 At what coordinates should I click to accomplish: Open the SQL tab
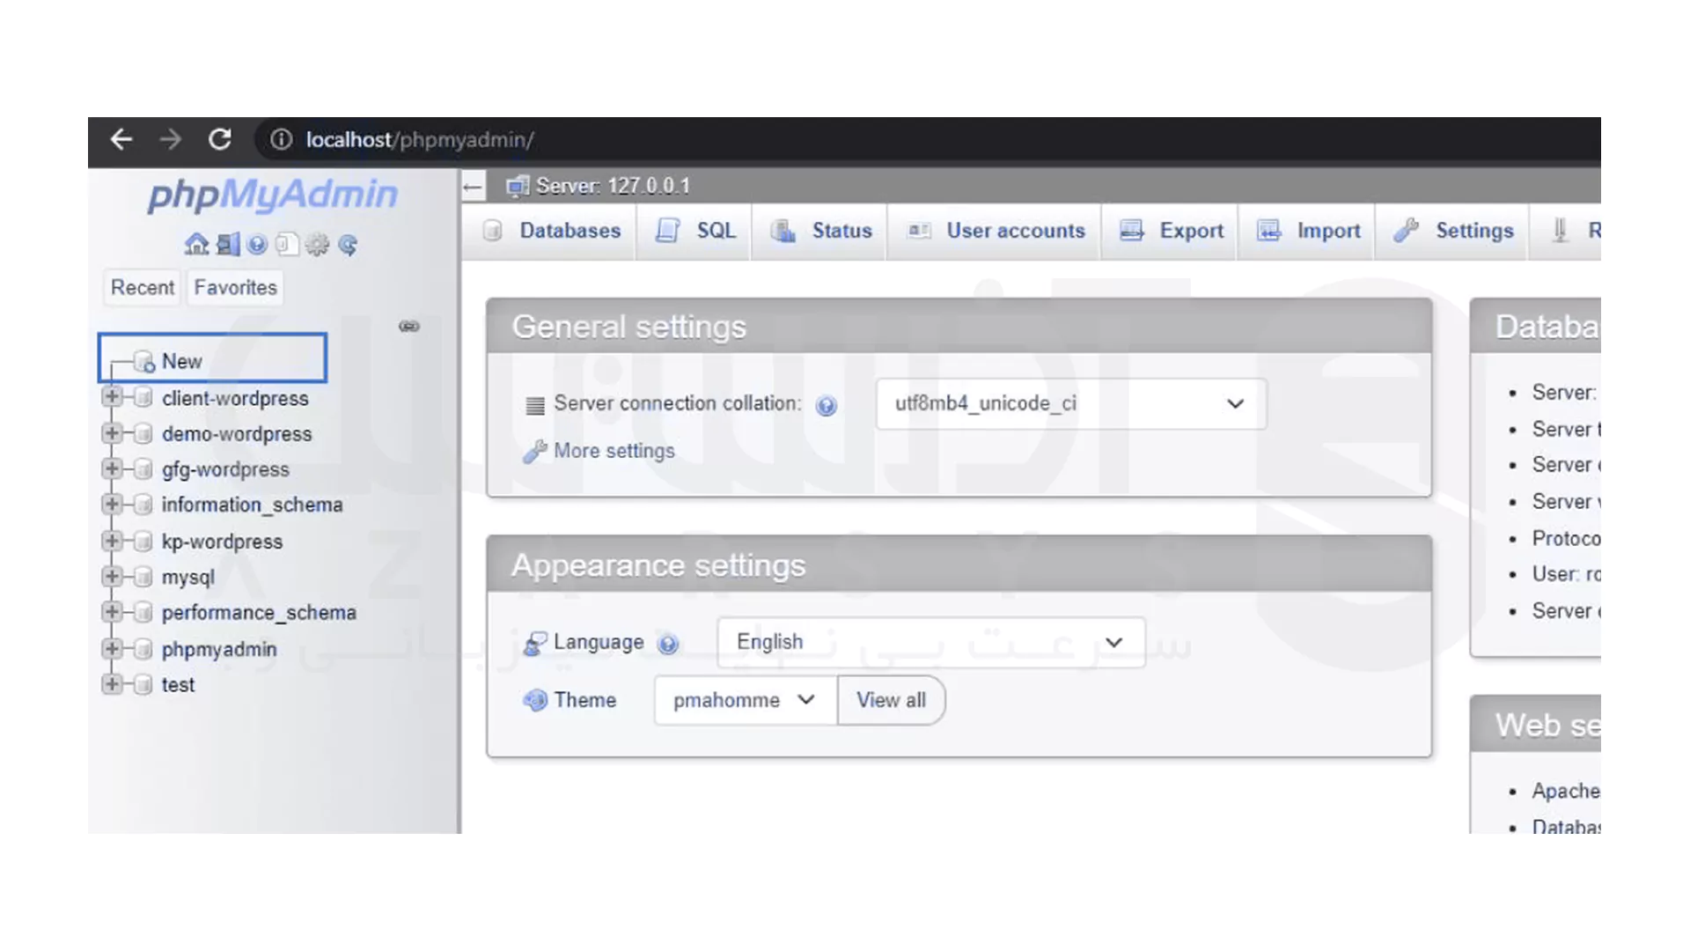tap(695, 231)
